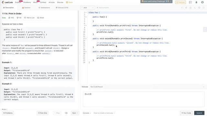Image resolution: width=207 pixels, height=116 pixels.
Task: Open the Java language dropdown
Action: click(x=88, y=8)
